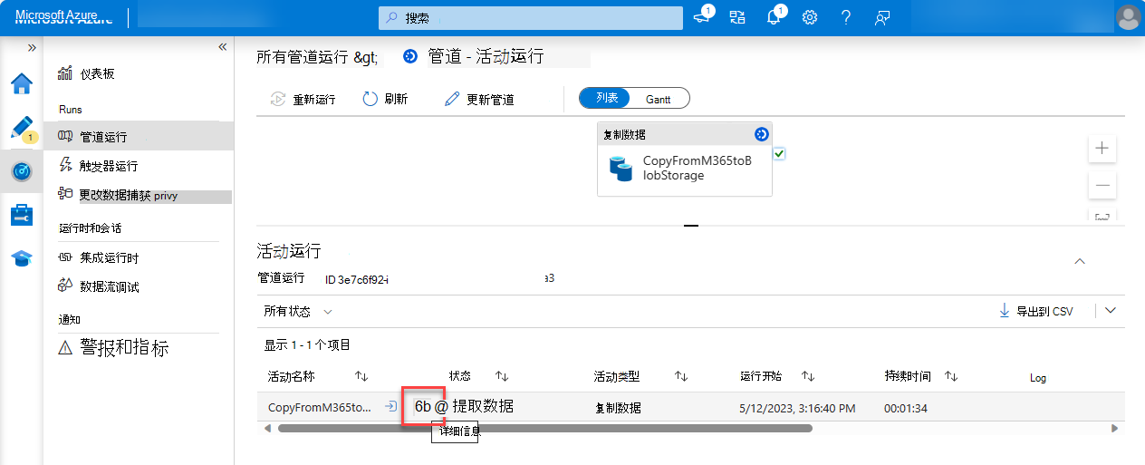
Task: Open the activity details (详细信息) glasses icon
Action: 424,406
